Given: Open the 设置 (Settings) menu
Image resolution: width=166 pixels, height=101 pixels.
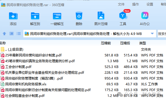Looking at the screenshot, I should tap(150, 4).
